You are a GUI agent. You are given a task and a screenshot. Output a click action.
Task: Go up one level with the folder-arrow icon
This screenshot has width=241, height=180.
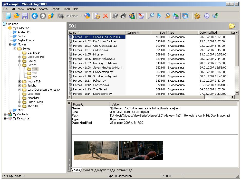[x=51, y=16]
